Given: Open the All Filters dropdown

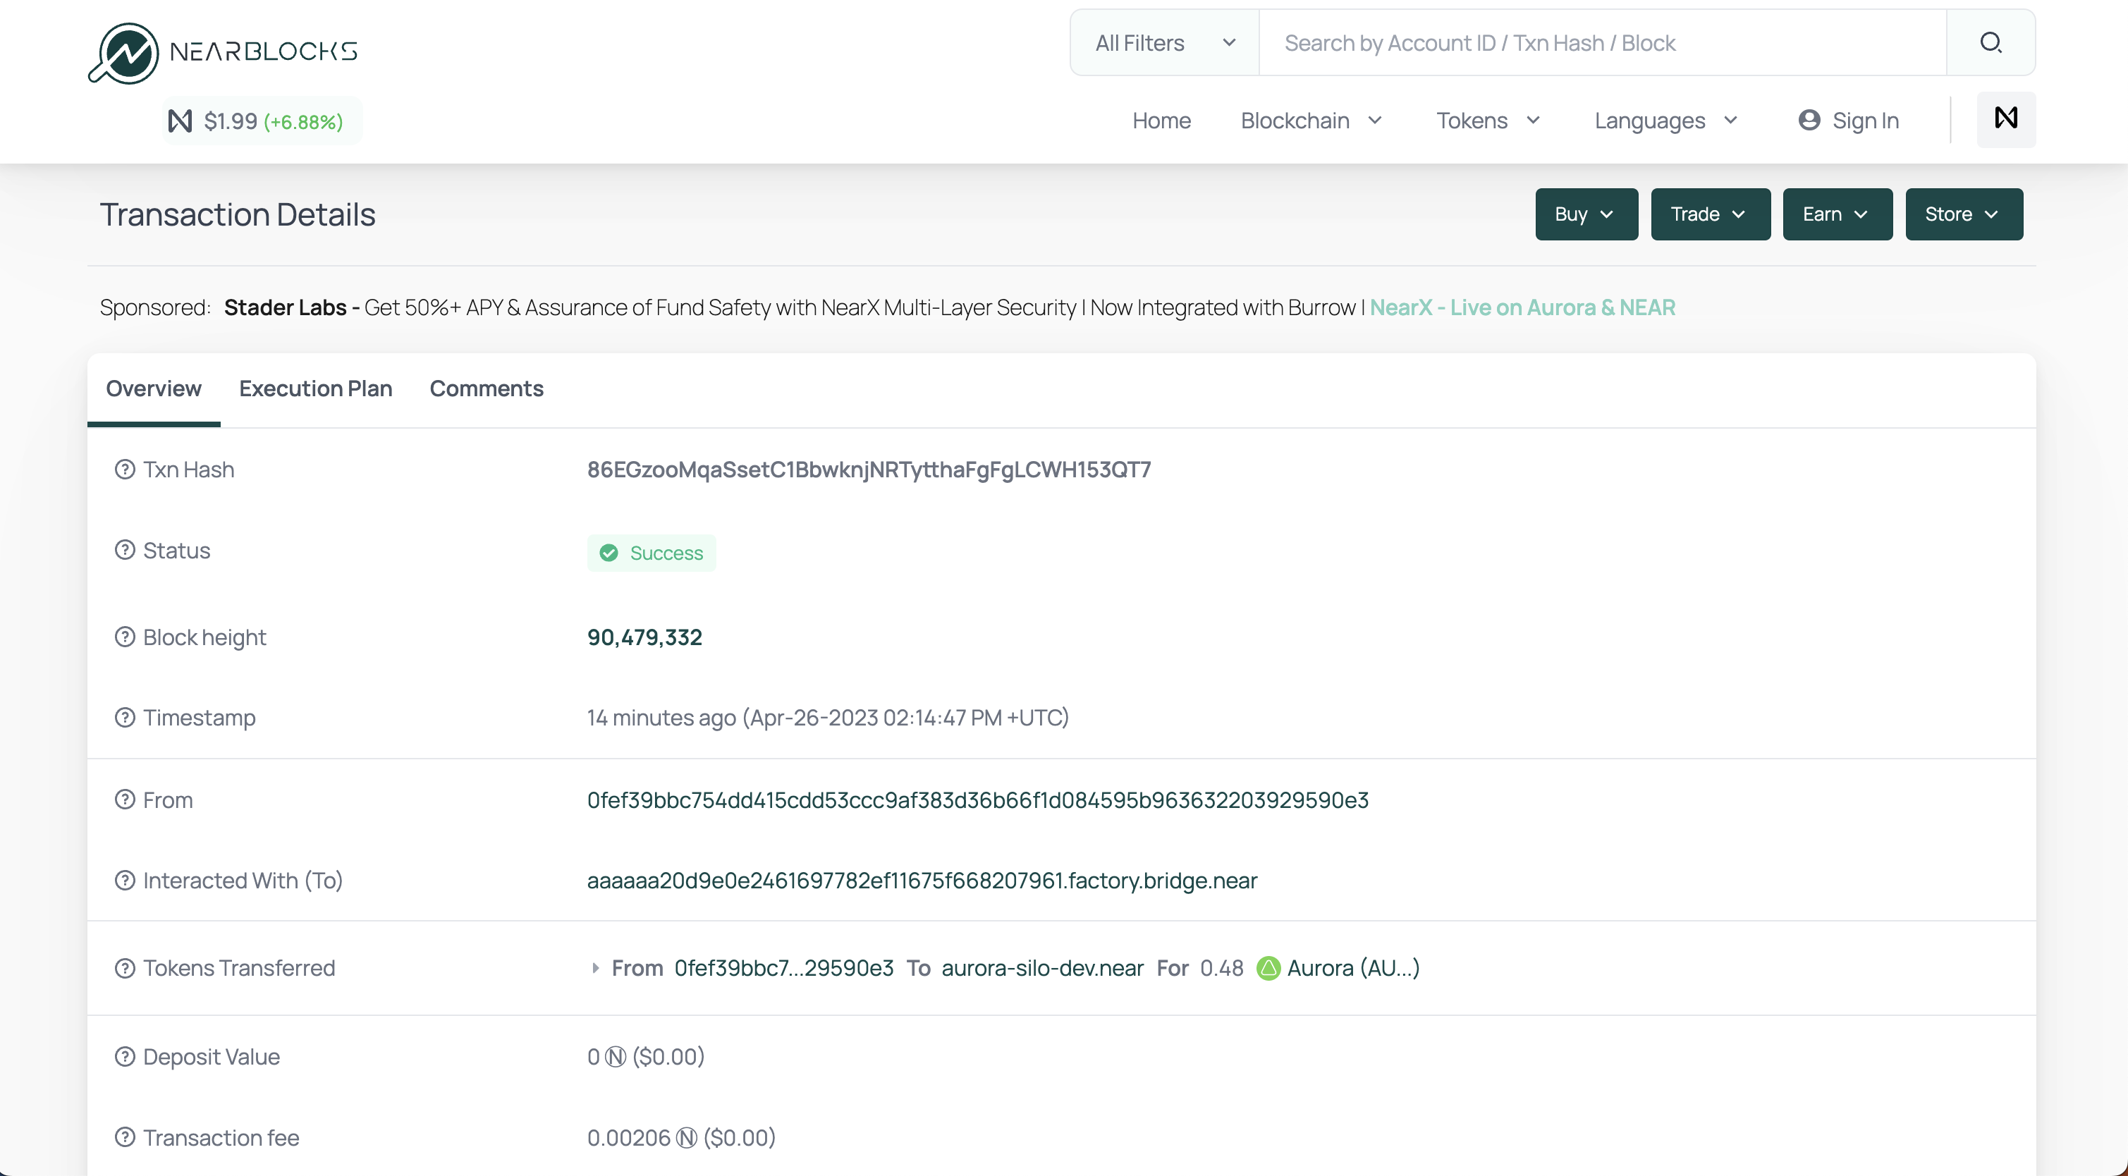Looking at the screenshot, I should click(1165, 42).
